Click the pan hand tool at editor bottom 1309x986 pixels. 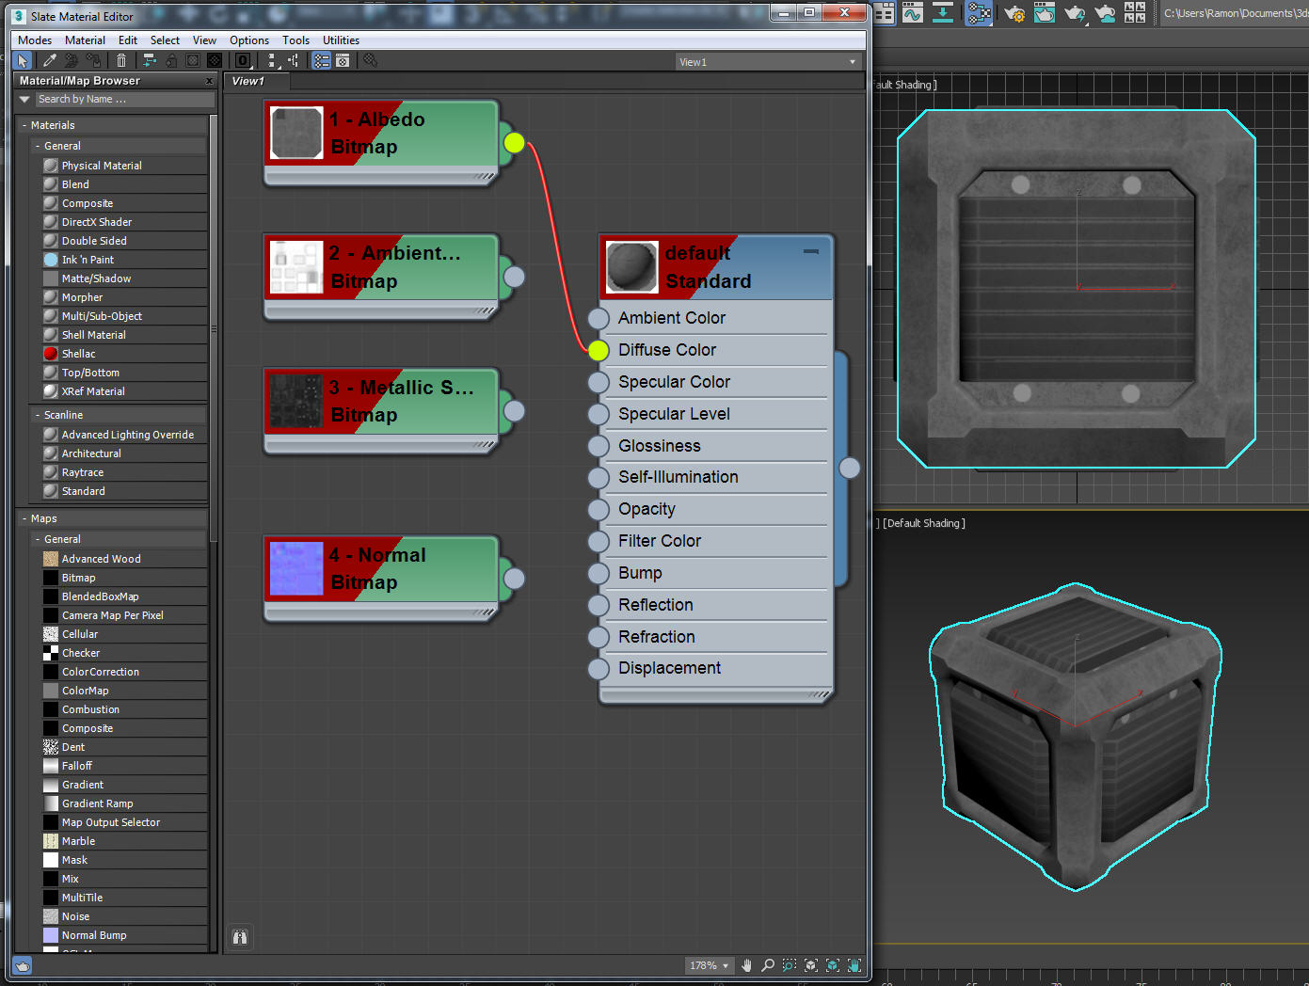coord(746,965)
